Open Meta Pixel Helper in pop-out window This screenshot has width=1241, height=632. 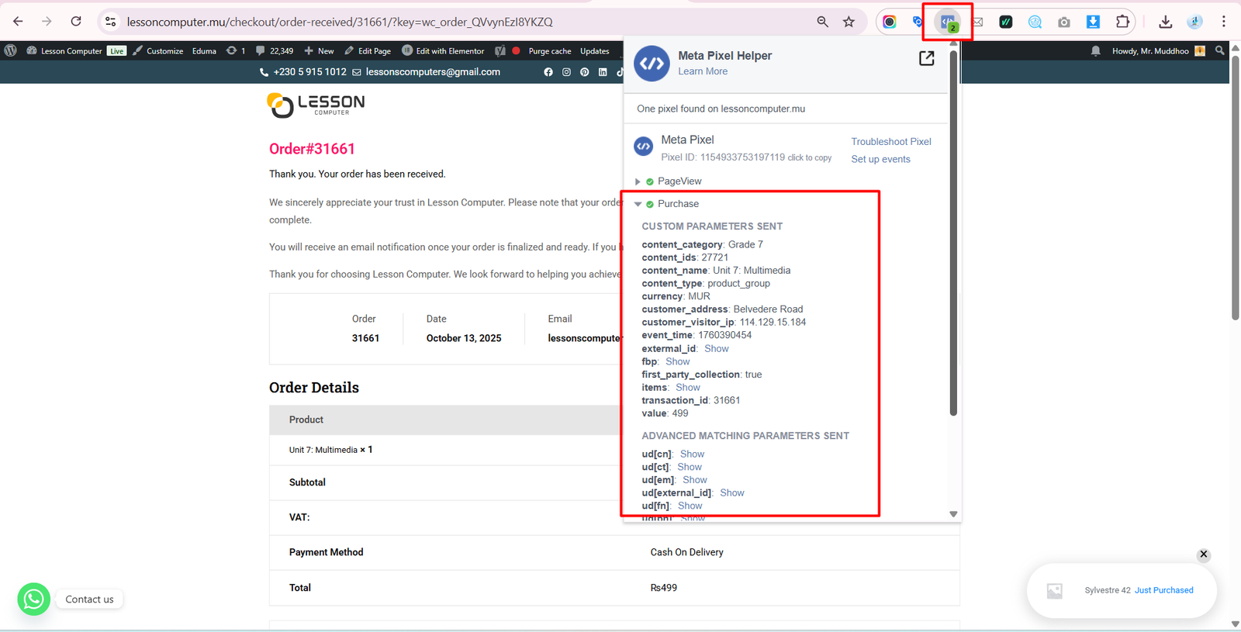coord(926,58)
